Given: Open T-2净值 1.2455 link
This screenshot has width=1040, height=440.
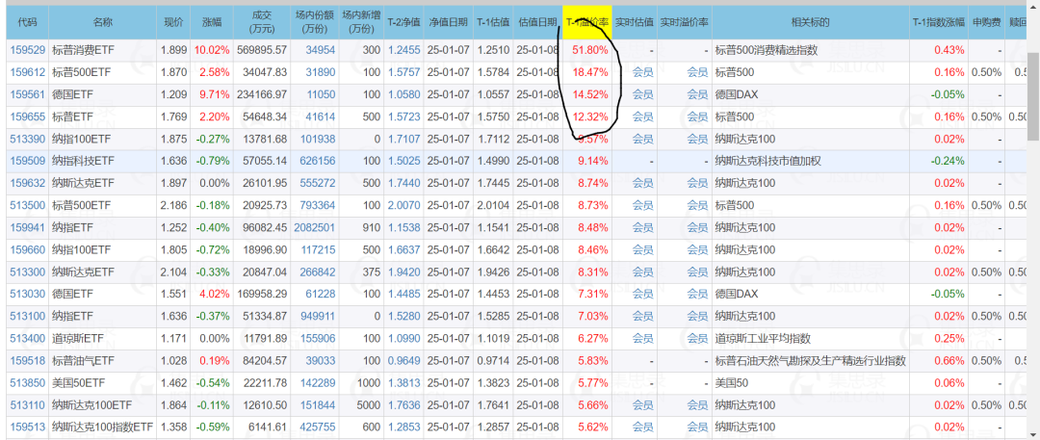Looking at the screenshot, I should (x=403, y=50).
